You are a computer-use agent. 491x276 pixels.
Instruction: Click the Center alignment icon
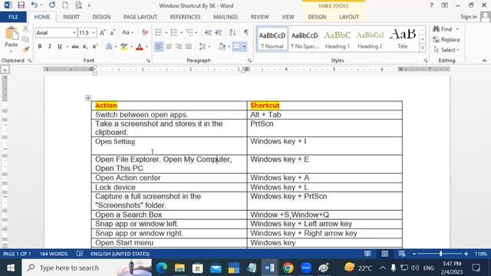pyautogui.click(x=169, y=47)
